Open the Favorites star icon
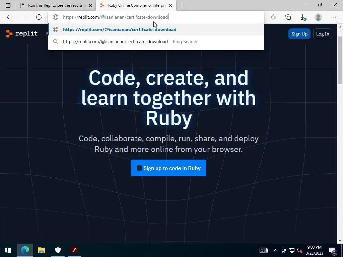Screen dimensions: 343x257 pos(273,17)
